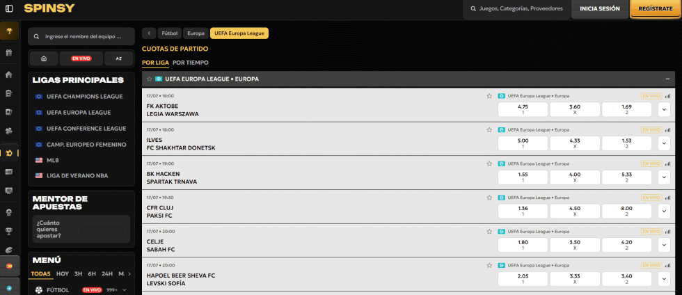Star the UEFA Europa League header
Image resolution: width=682 pixels, height=295 pixels.
[x=149, y=79]
